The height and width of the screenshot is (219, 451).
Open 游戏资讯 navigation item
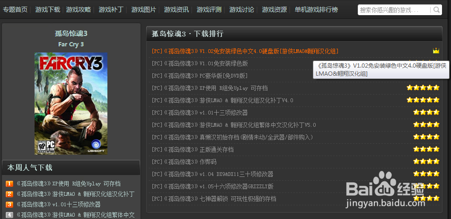point(177,10)
